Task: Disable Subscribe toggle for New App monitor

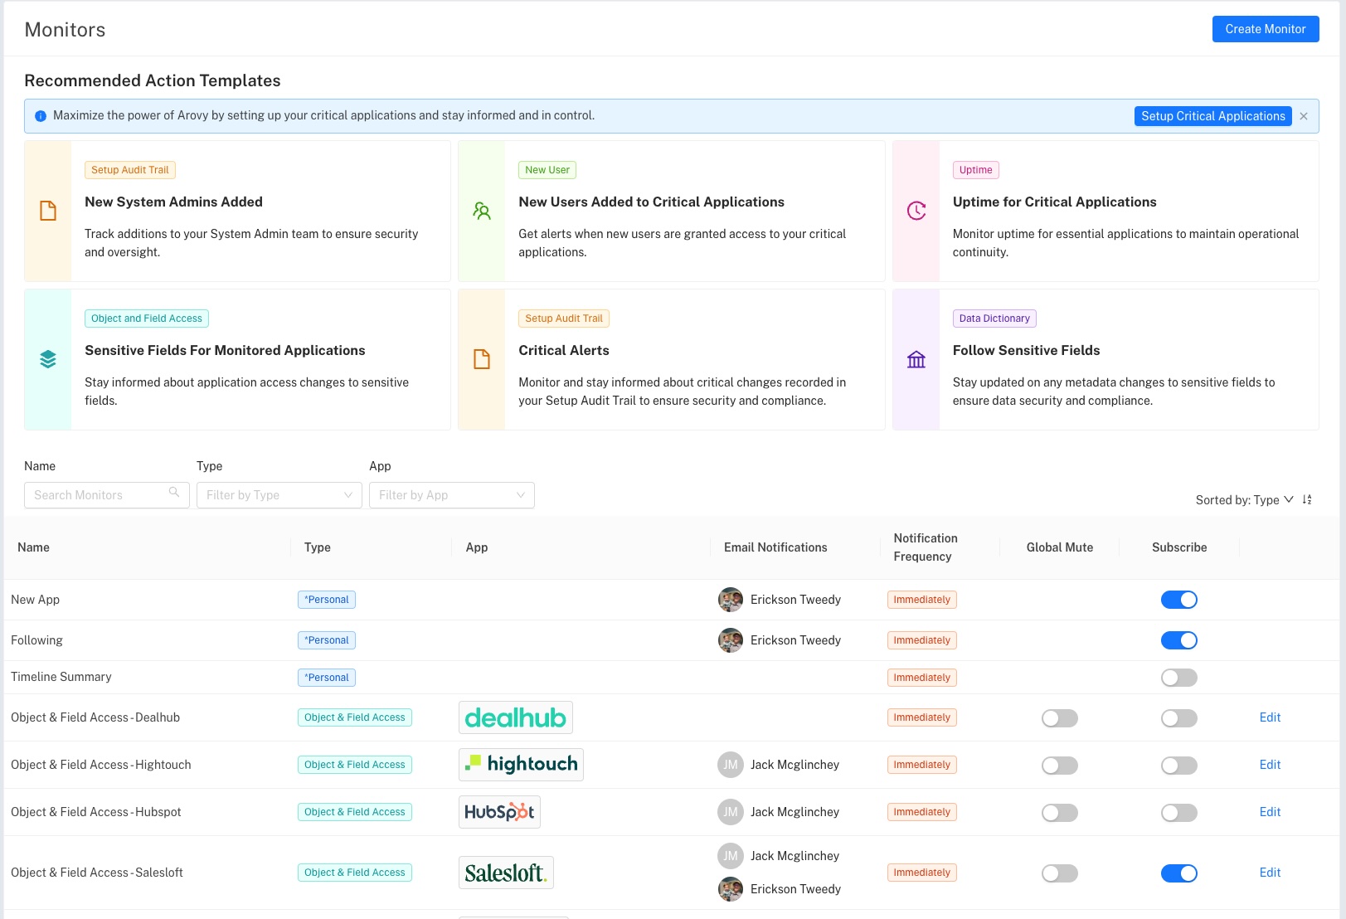Action: (x=1178, y=600)
